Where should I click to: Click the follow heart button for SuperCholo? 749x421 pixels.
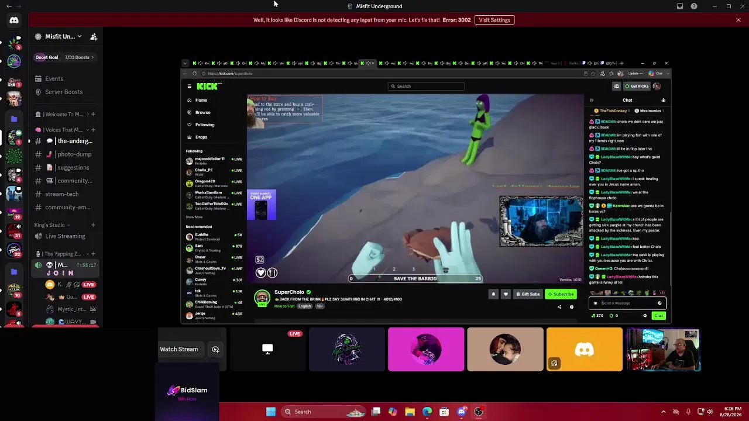click(506, 294)
